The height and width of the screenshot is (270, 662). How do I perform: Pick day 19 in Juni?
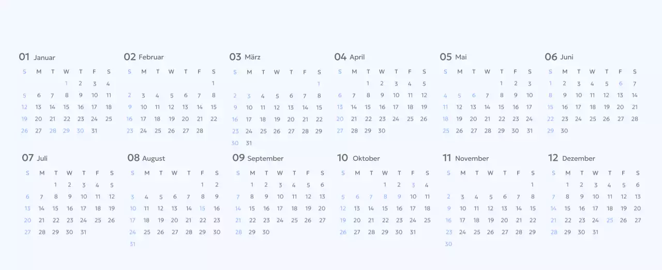[607, 107]
